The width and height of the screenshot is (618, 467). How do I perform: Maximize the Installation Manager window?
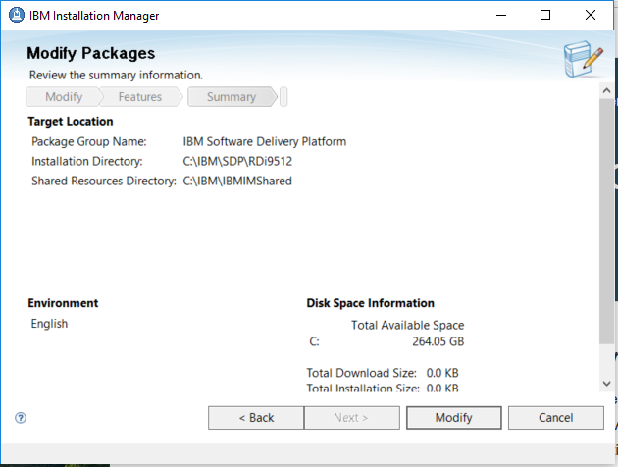[545, 15]
